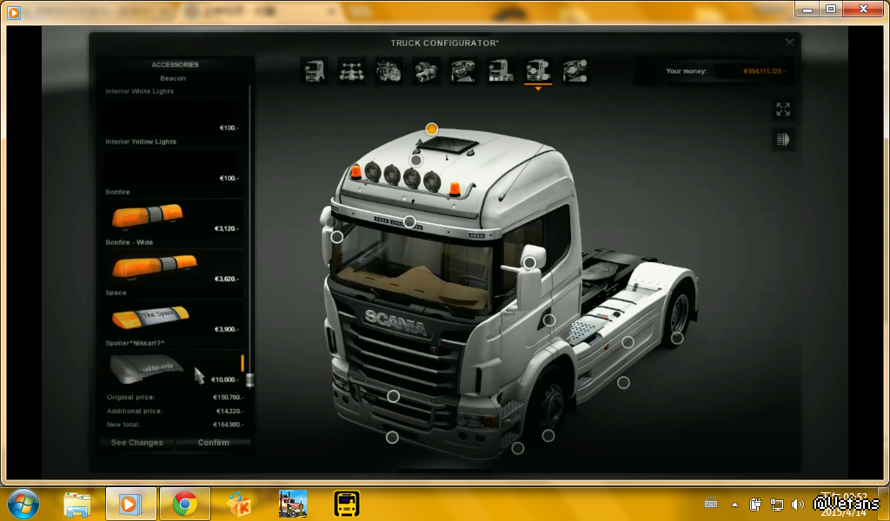Open the Windows Start menu

[23, 504]
